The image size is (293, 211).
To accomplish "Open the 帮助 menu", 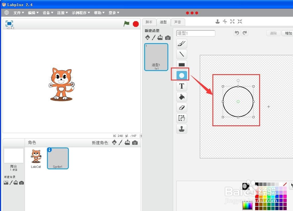I will [99, 13].
